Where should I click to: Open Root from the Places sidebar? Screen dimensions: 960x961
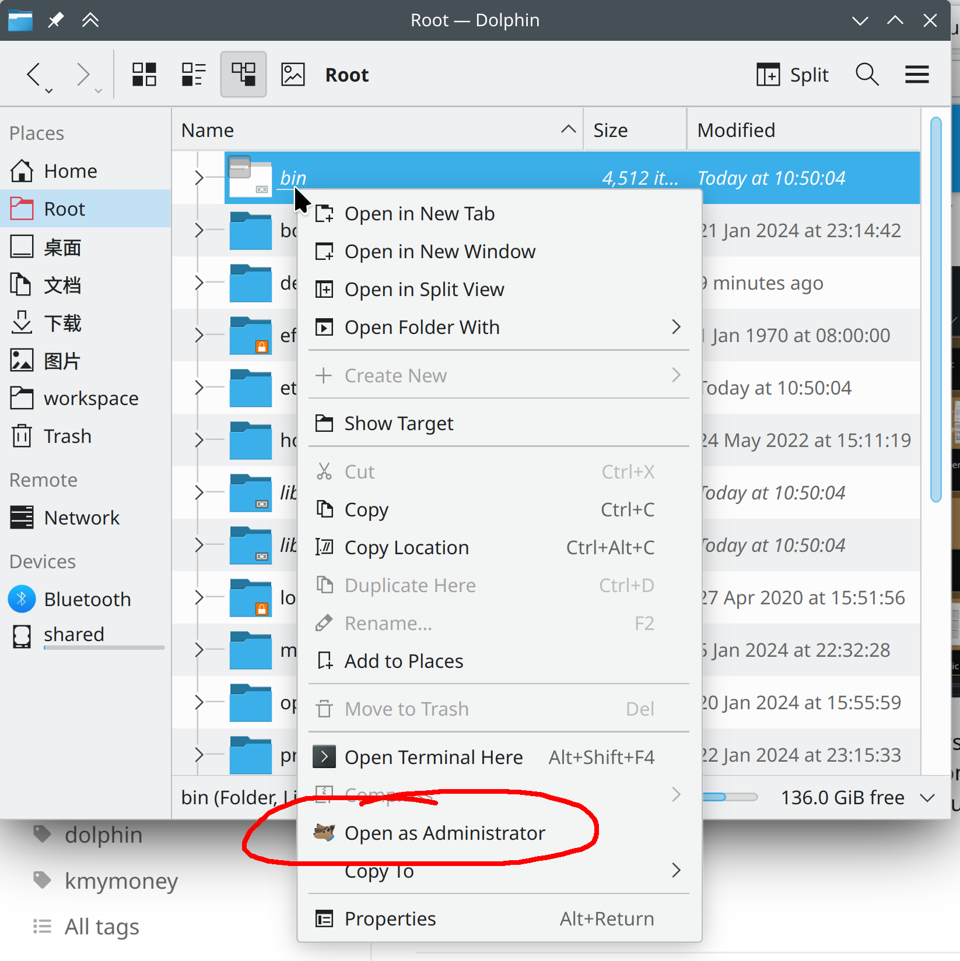pyautogui.click(x=64, y=208)
